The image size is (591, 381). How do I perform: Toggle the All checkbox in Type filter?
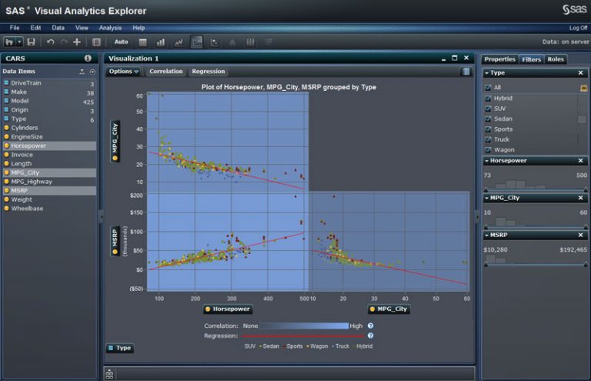[x=488, y=88]
